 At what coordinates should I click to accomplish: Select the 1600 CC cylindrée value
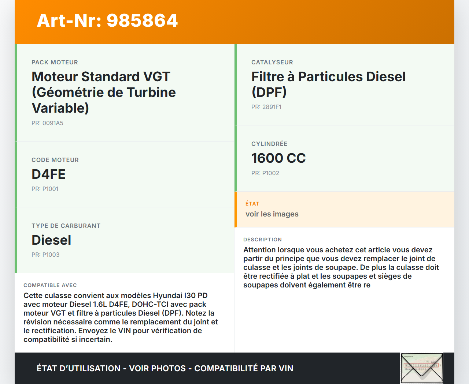tap(278, 158)
